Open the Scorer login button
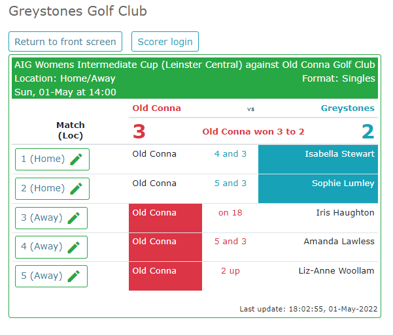Image resolution: width=393 pixels, height=335 pixels. pyautogui.click(x=165, y=42)
